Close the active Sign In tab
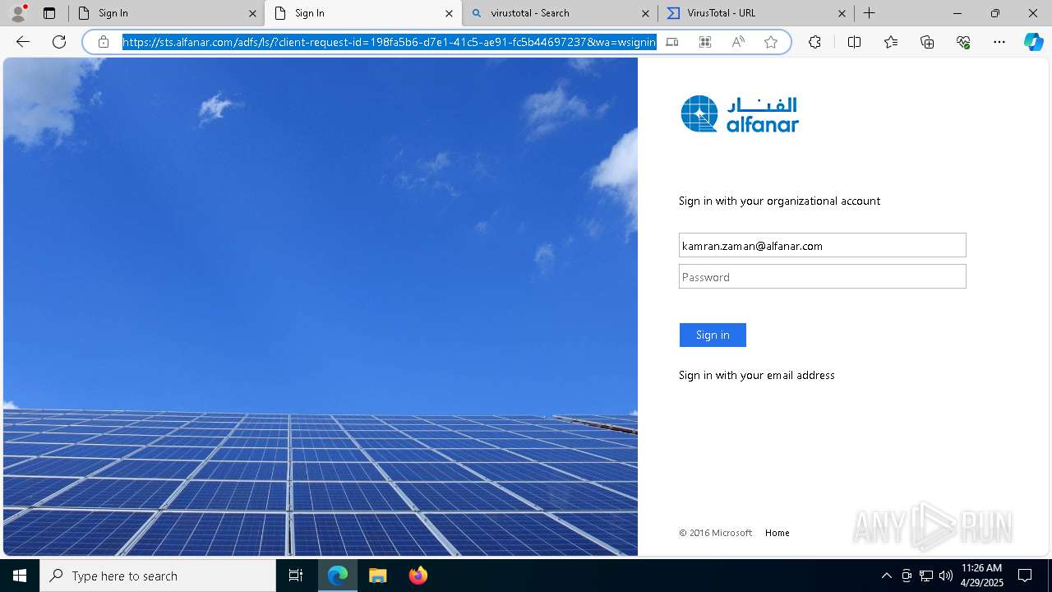Image resolution: width=1052 pixels, height=592 pixels. pos(449,13)
